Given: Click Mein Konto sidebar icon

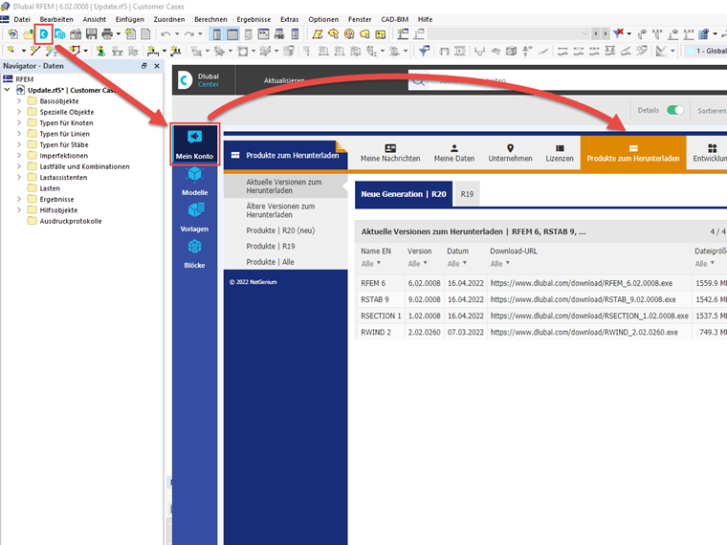Looking at the screenshot, I should [x=195, y=144].
